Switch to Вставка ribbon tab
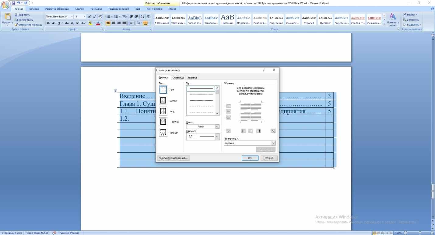 point(34,9)
